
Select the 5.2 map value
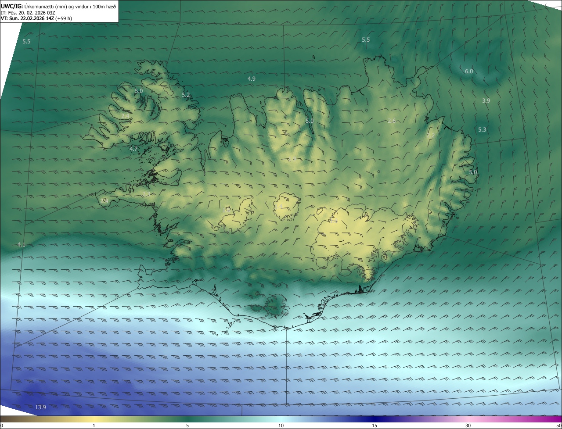tap(186, 95)
